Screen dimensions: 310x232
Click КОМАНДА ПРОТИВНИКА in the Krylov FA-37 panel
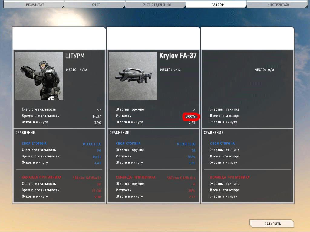(136, 177)
